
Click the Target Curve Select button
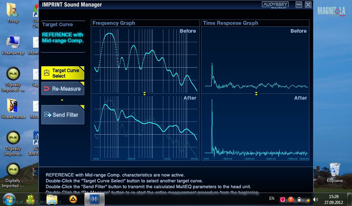pyautogui.click(x=63, y=73)
